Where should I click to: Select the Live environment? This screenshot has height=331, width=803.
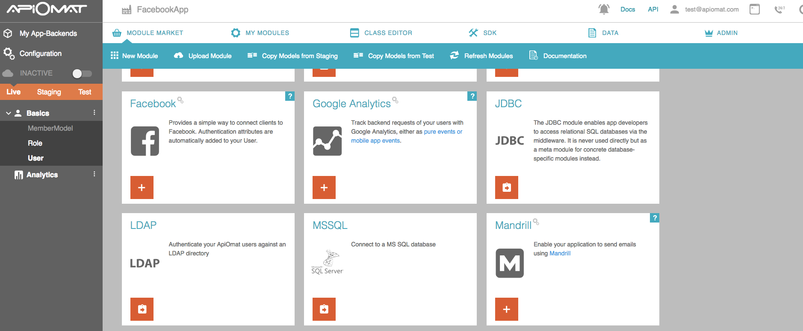coord(14,92)
